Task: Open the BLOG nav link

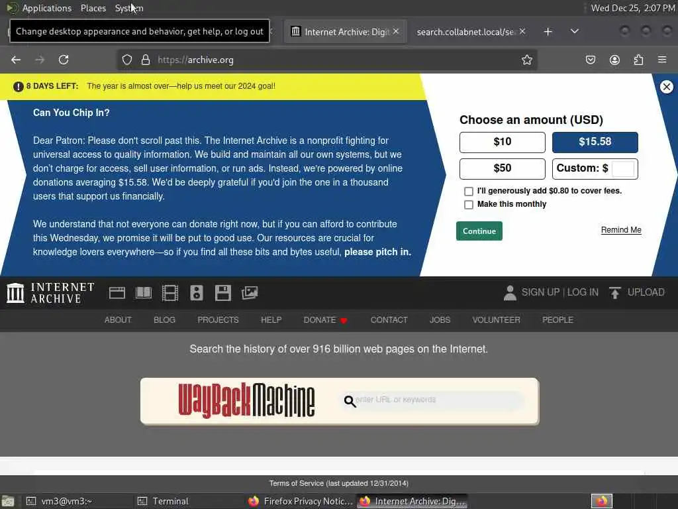Action: (x=164, y=320)
